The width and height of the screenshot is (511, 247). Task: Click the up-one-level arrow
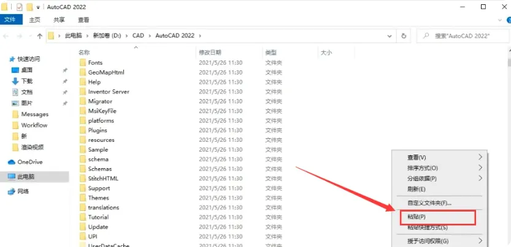(40, 35)
